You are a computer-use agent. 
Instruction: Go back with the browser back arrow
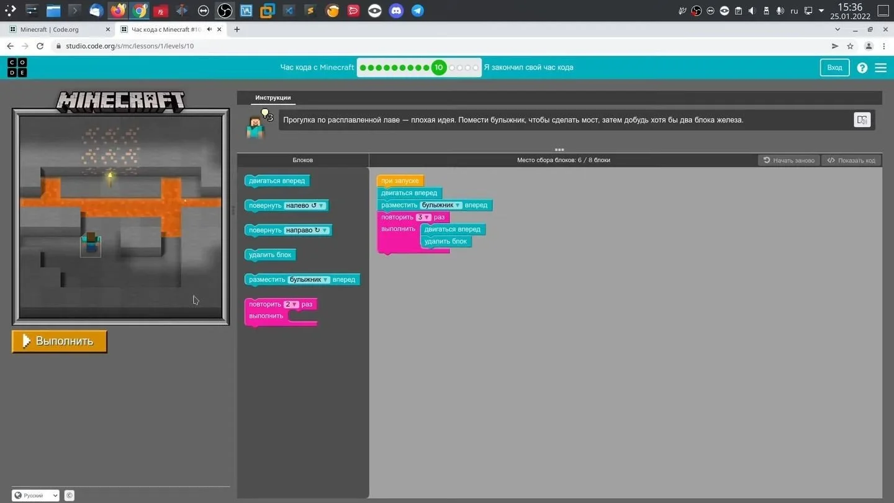[x=10, y=46]
